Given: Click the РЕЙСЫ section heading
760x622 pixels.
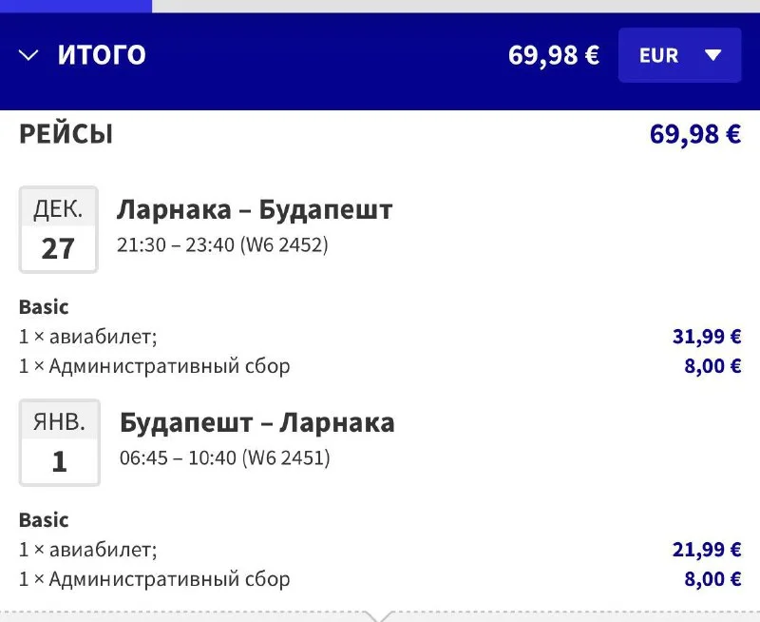Looking at the screenshot, I should 66,134.
